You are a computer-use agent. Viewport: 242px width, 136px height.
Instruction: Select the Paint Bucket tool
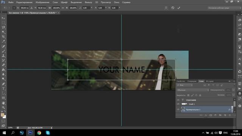click(x=3, y=70)
